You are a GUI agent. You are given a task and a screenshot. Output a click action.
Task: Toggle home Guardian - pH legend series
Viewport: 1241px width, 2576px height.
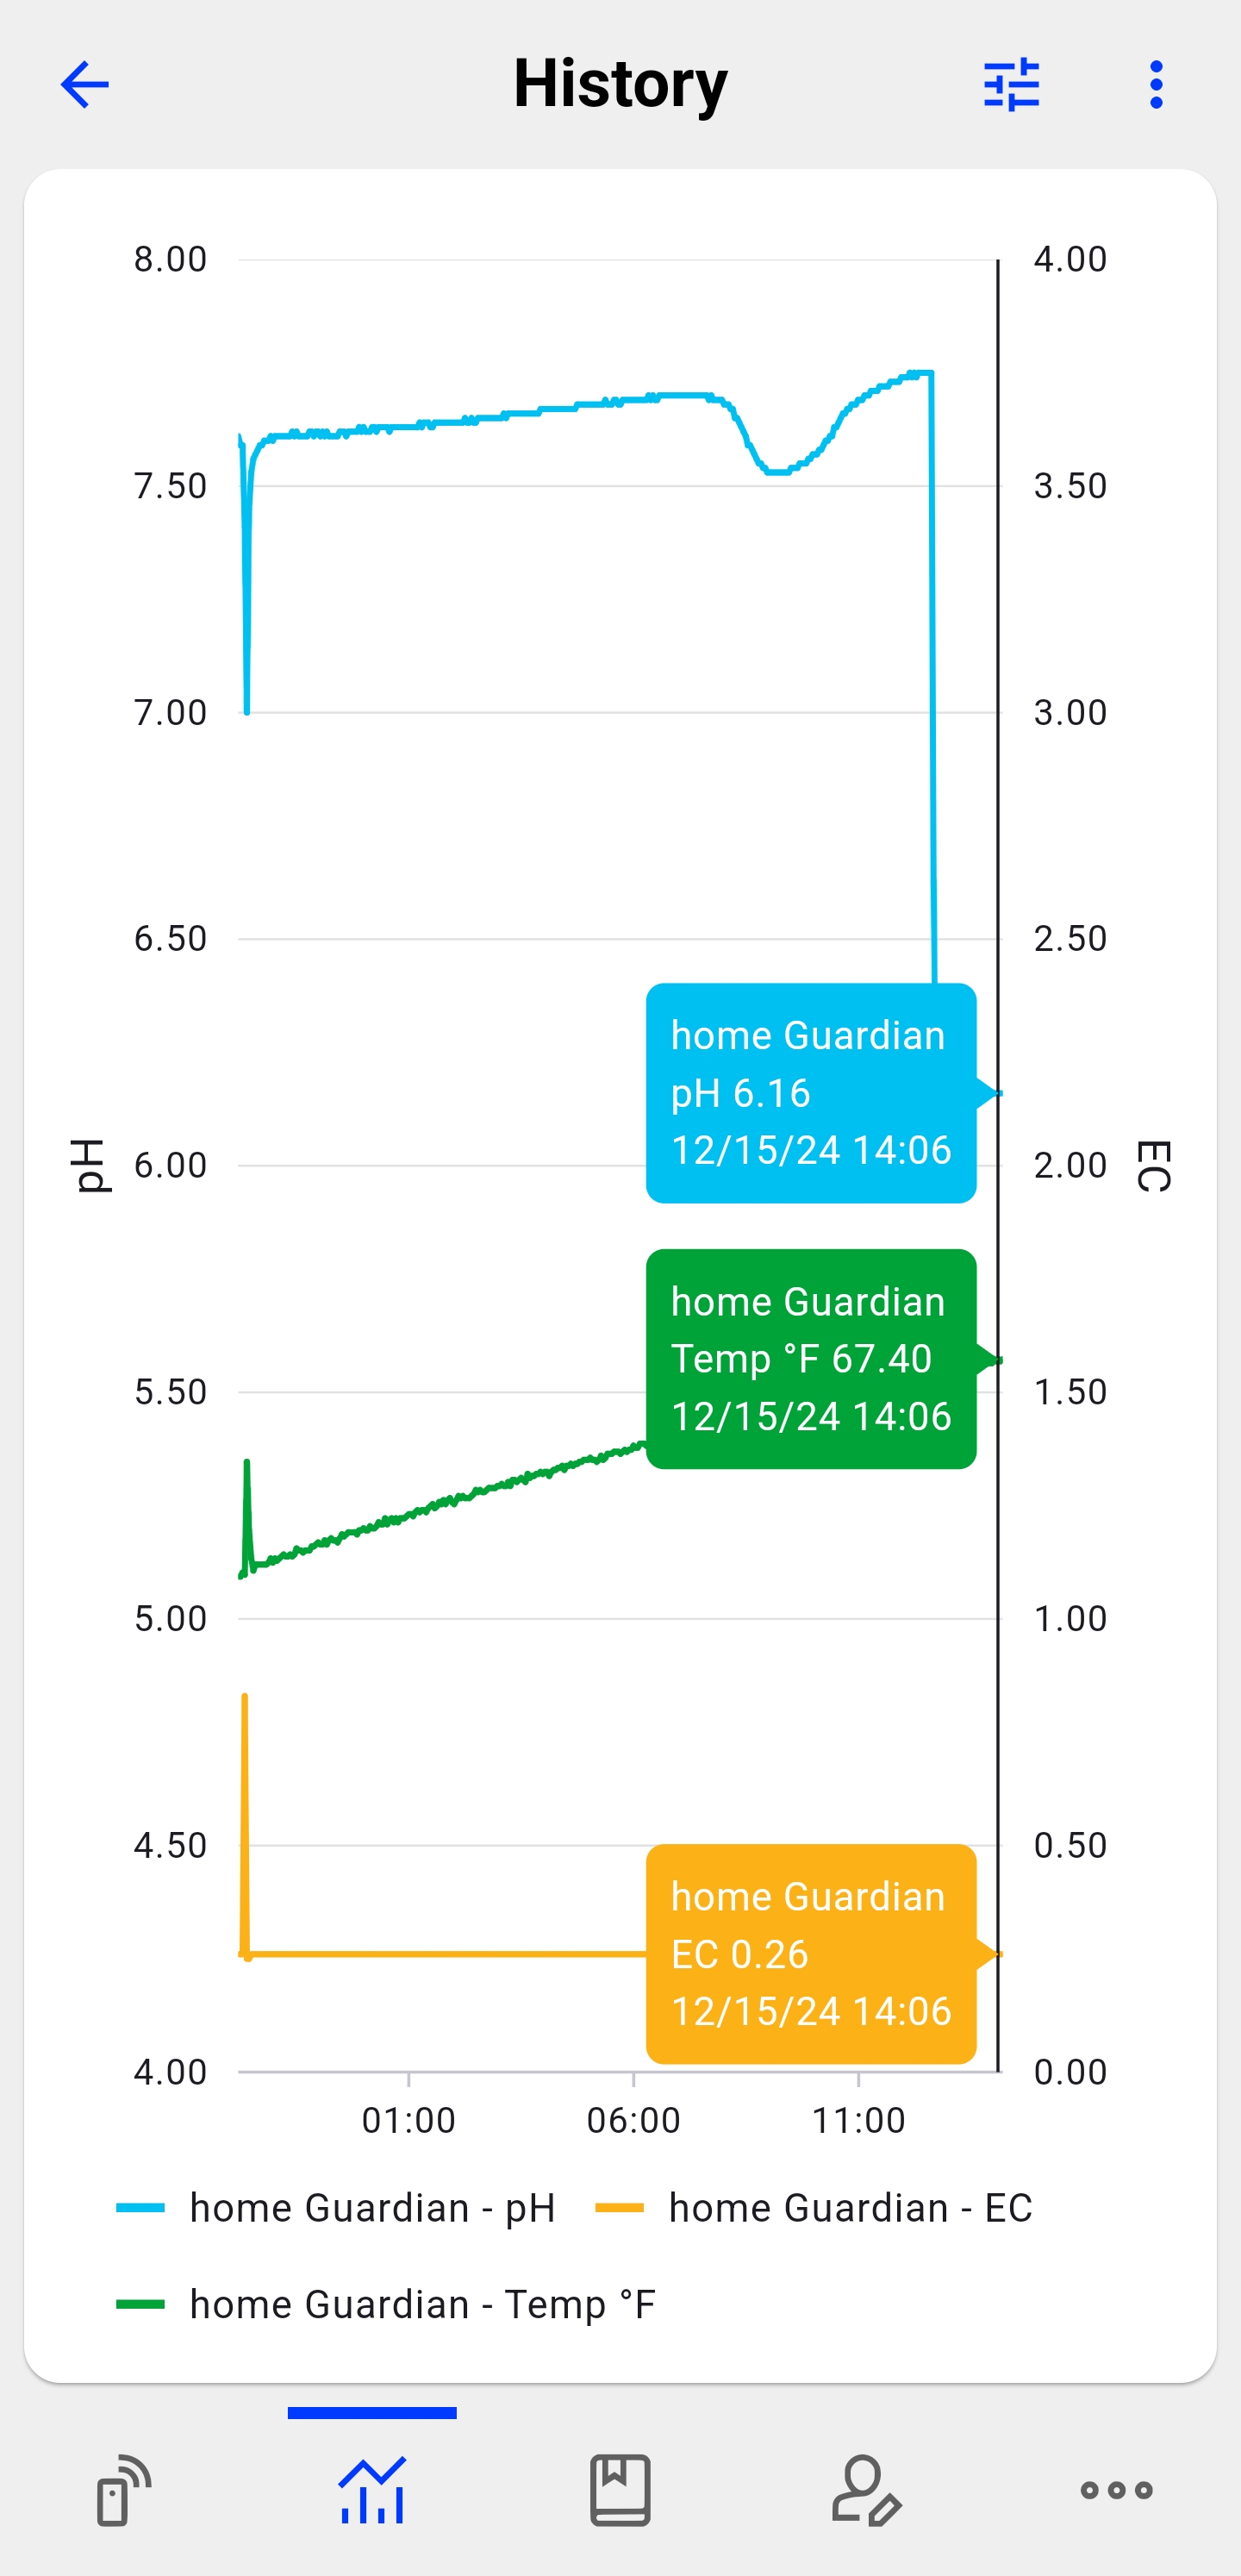372,2208
